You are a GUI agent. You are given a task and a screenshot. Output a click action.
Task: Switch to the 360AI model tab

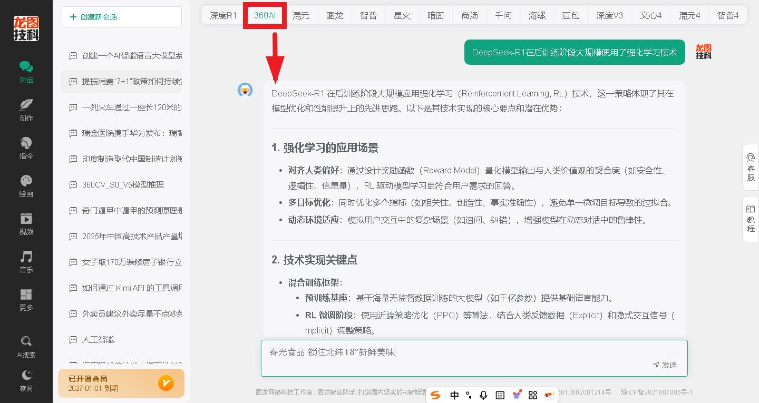coord(265,15)
